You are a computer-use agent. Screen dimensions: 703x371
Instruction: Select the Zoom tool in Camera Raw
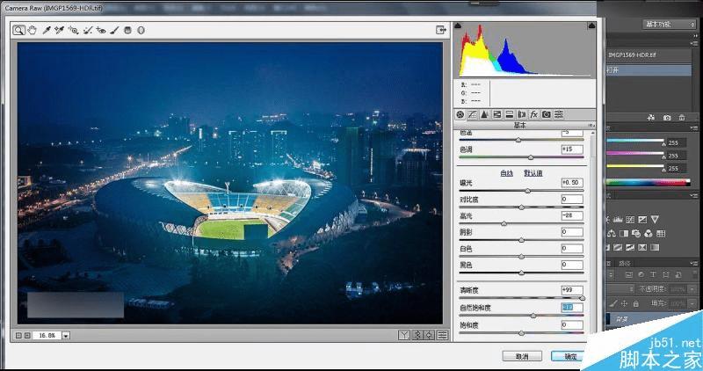click(18, 30)
